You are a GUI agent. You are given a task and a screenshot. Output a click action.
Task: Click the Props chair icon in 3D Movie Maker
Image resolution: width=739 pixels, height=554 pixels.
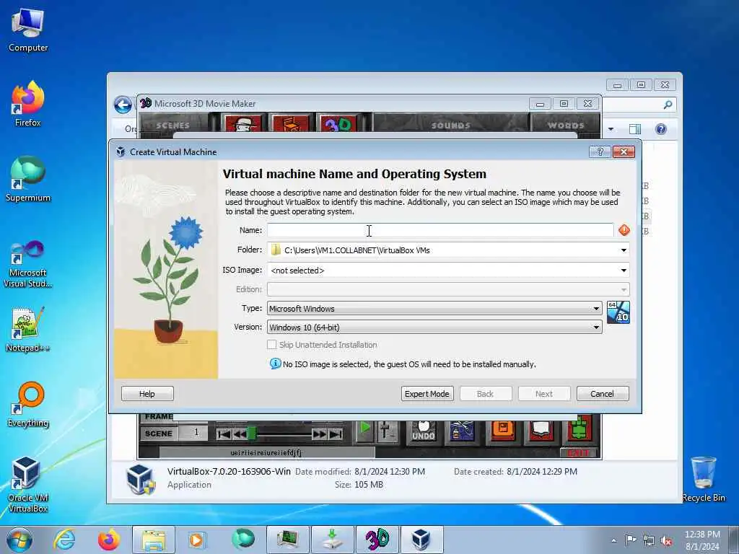(290, 124)
